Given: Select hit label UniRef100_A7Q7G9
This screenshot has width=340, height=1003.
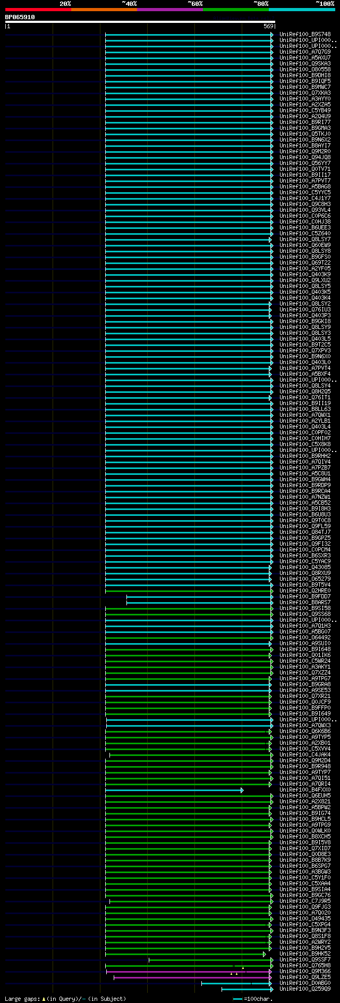Looking at the screenshot, I should [305, 52].
